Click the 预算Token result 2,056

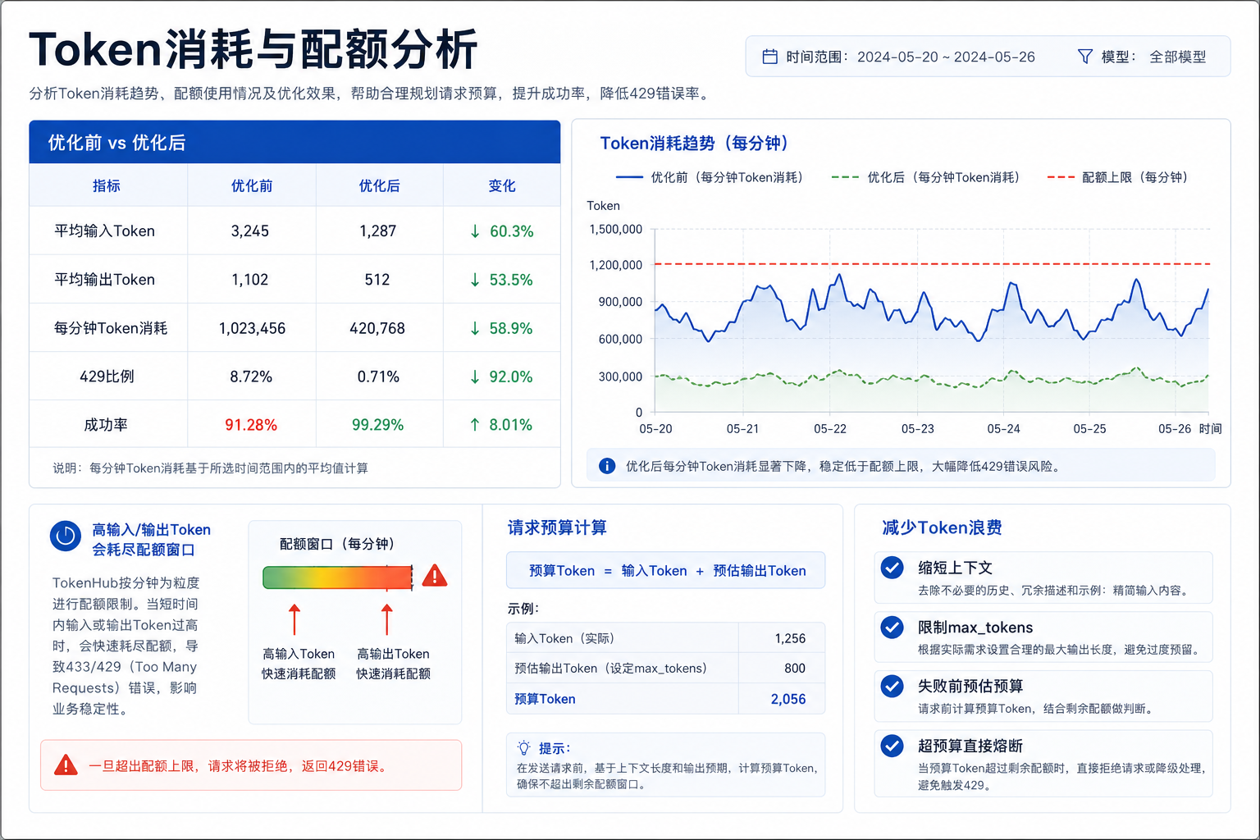[788, 699]
